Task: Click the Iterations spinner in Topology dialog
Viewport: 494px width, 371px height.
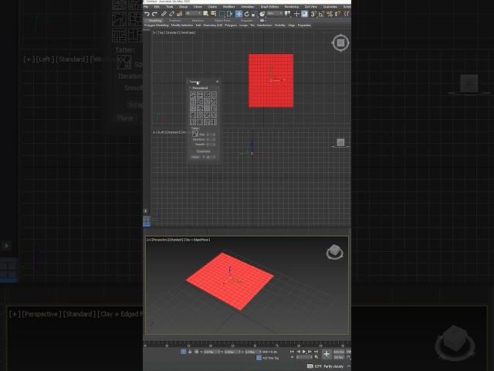Action: (210, 139)
